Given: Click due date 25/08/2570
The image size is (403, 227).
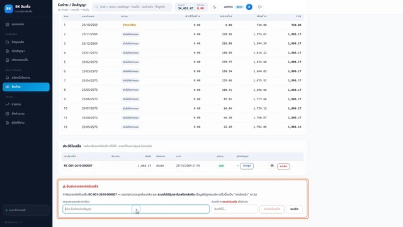Looking at the screenshot, I should (x=89, y=118).
